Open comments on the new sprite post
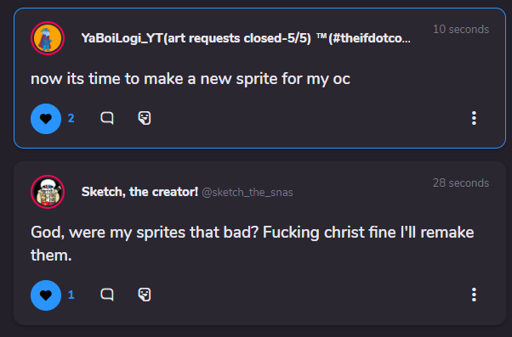512x337 pixels. (x=107, y=118)
